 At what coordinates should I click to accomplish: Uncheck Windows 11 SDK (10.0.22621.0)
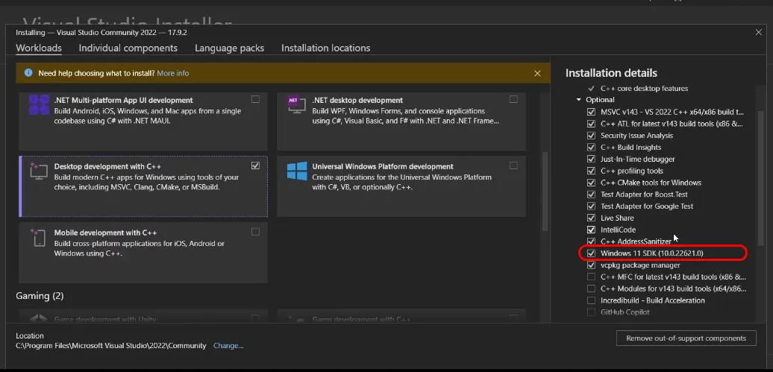(x=591, y=253)
